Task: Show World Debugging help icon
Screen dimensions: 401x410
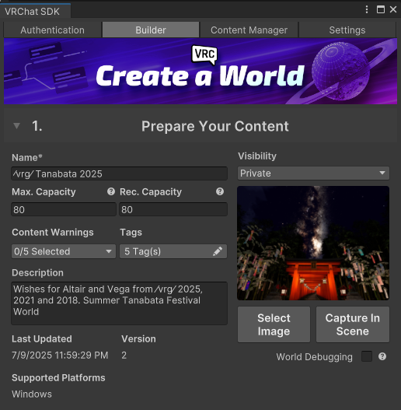Action: point(382,356)
